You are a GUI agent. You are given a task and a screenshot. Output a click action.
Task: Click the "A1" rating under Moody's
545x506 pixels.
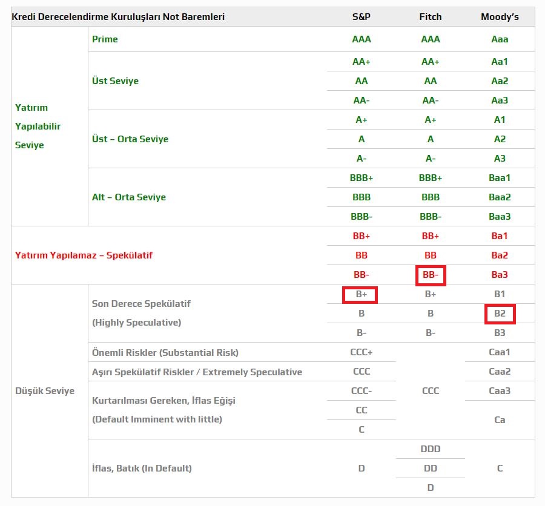500,120
